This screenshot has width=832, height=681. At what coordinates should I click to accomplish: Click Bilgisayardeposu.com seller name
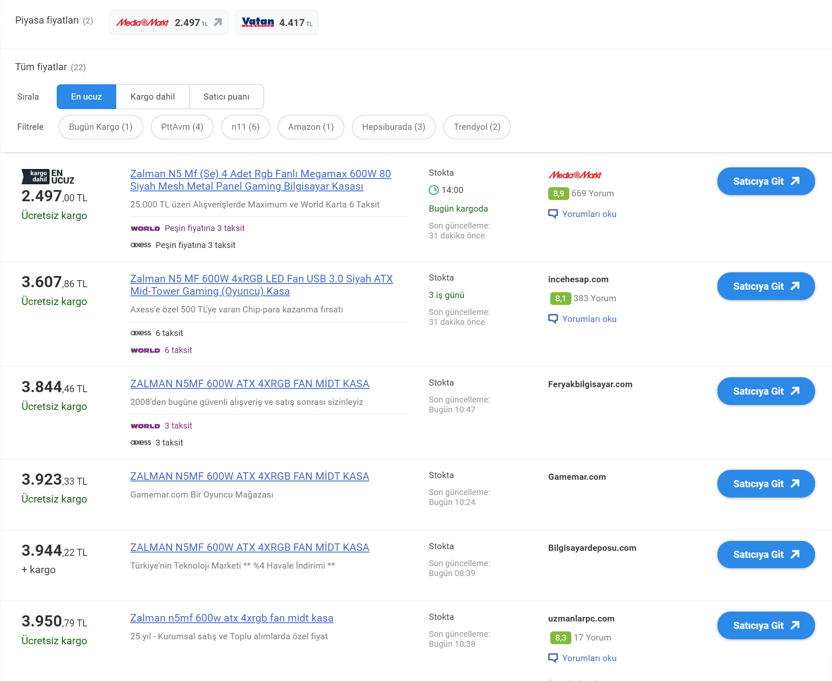pyautogui.click(x=592, y=548)
